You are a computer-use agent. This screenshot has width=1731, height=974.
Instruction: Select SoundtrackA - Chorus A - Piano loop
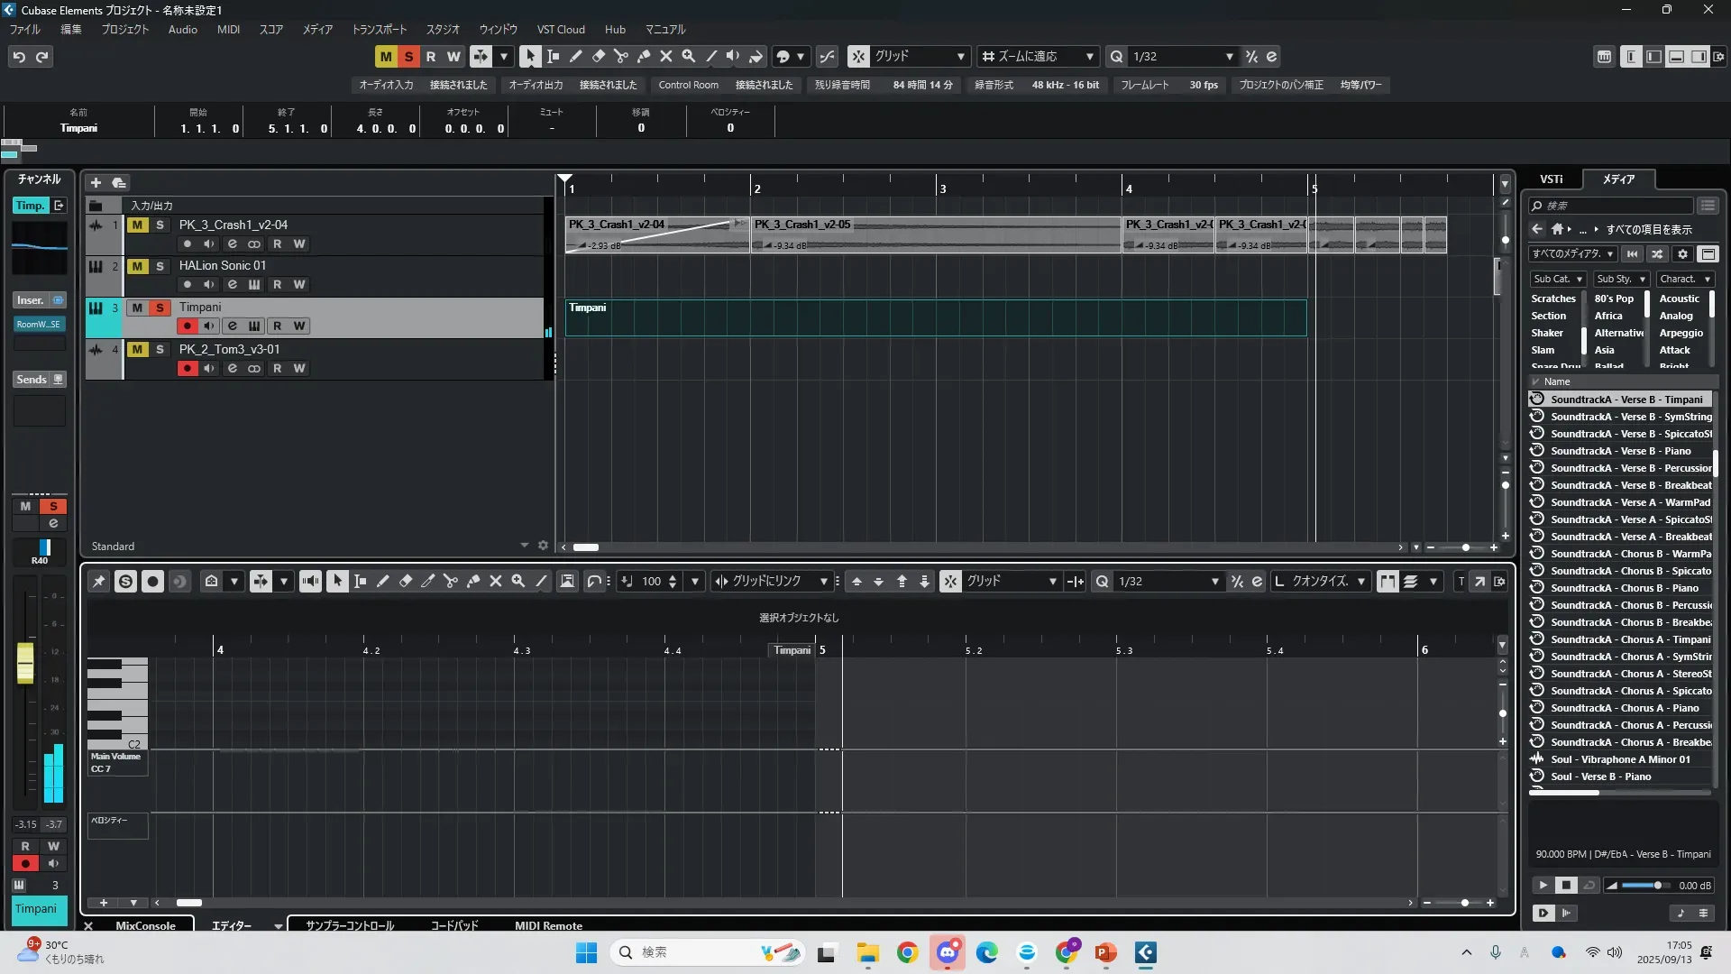point(1625,708)
